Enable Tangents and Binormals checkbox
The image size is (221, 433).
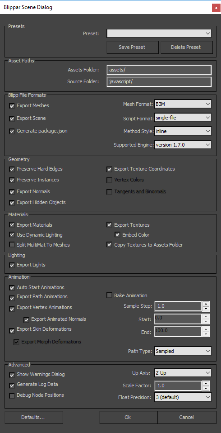tap(109, 192)
